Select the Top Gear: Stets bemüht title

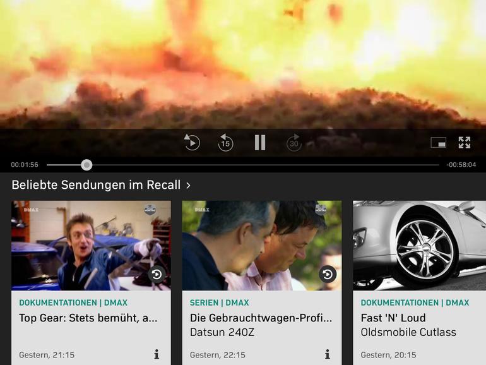coord(88,318)
